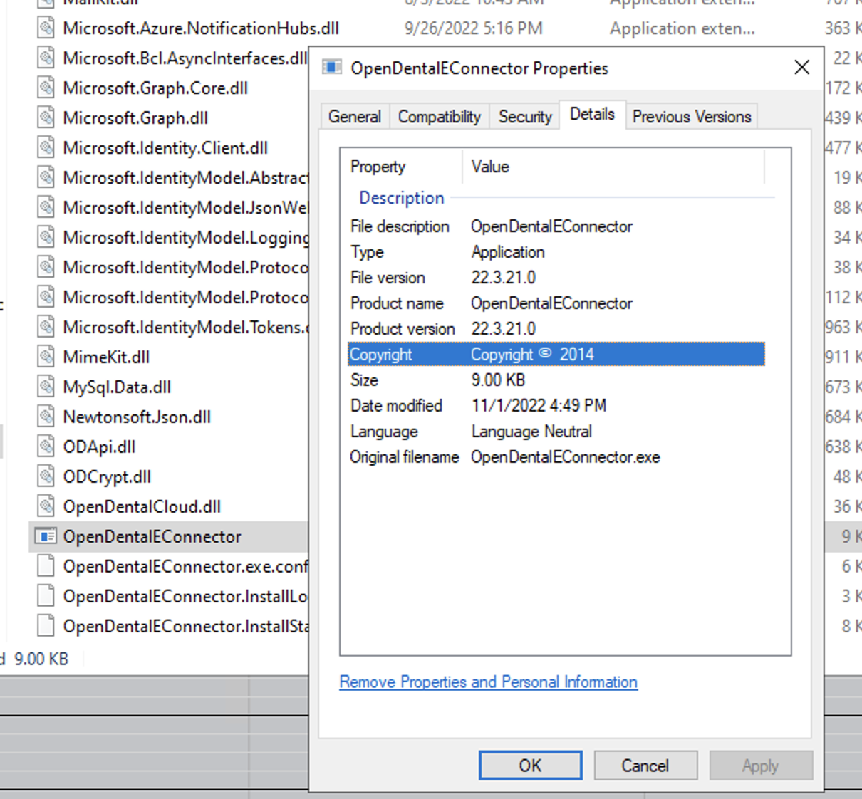
Task: Open the Previous Versions tab
Action: (x=692, y=117)
